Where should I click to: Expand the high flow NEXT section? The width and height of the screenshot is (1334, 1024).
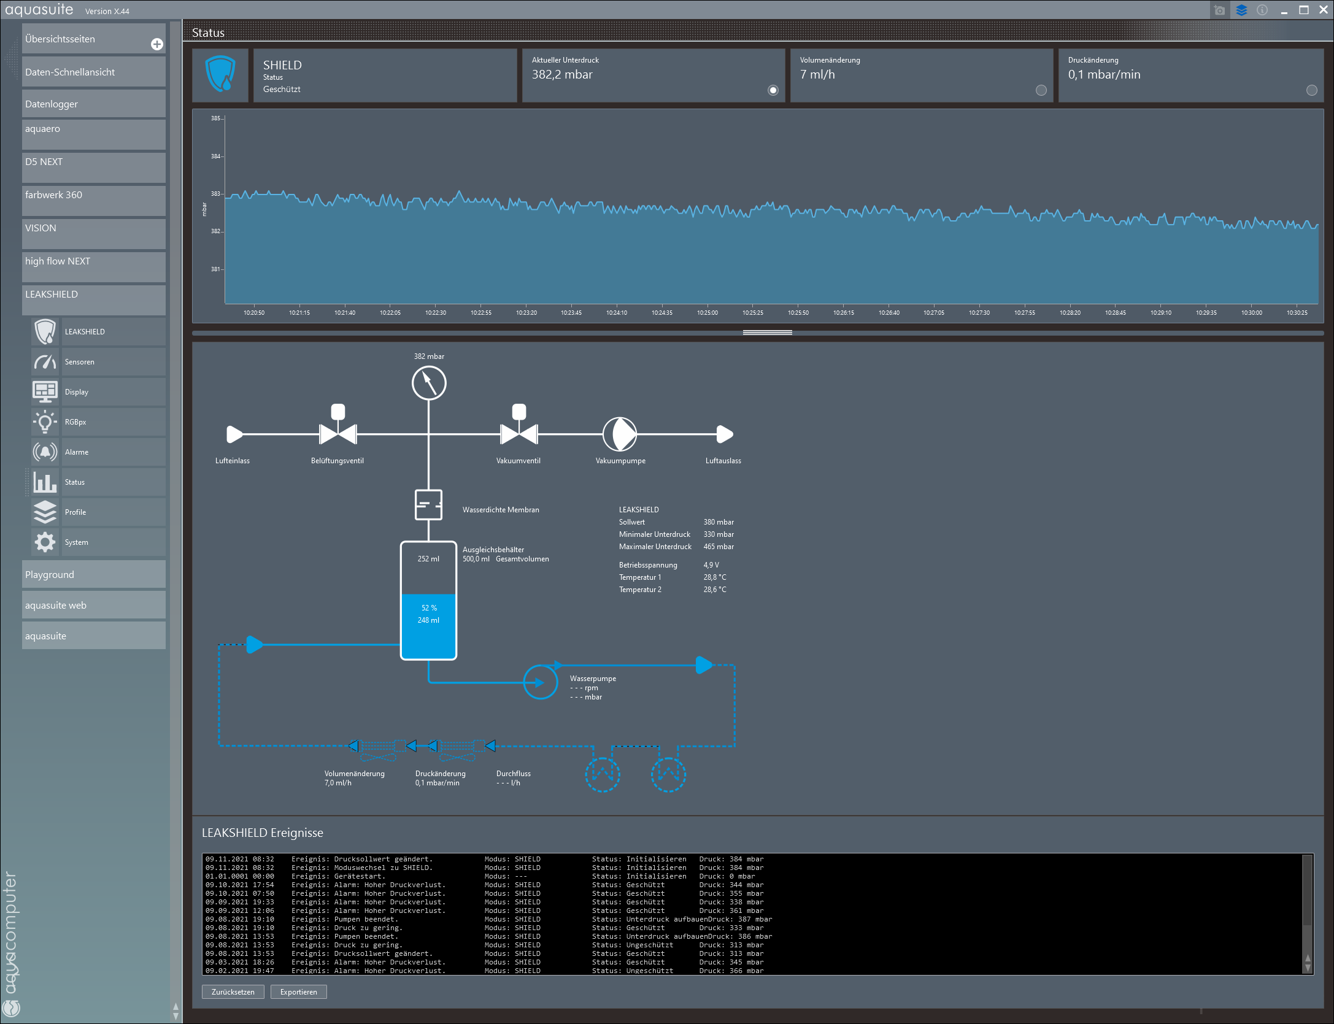click(x=94, y=267)
